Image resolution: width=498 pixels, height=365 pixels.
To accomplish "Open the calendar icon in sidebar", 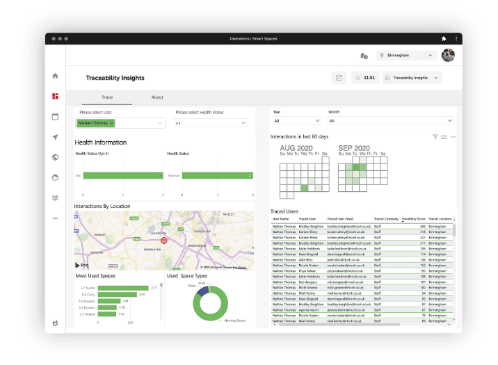I will pyautogui.click(x=55, y=117).
